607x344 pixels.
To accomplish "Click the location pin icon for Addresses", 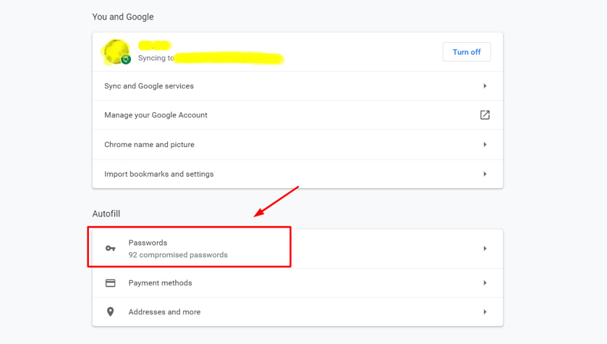I will click(110, 312).
